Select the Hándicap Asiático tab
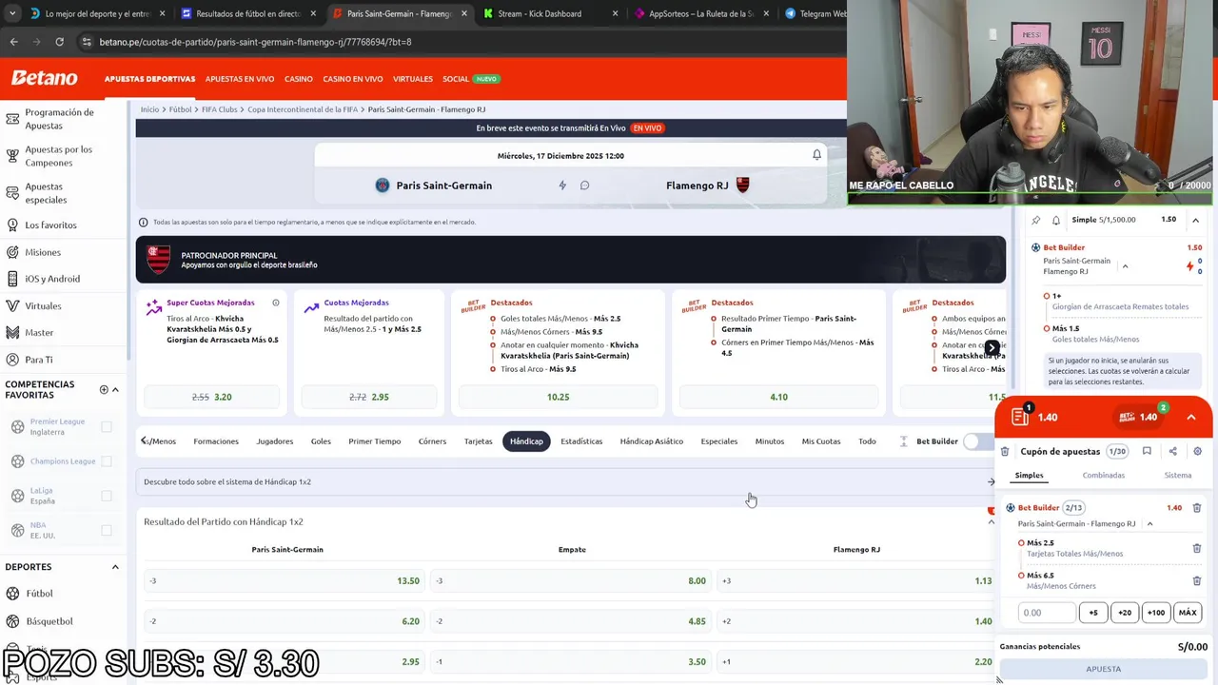This screenshot has width=1218, height=685. pyautogui.click(x=652, y=441)
